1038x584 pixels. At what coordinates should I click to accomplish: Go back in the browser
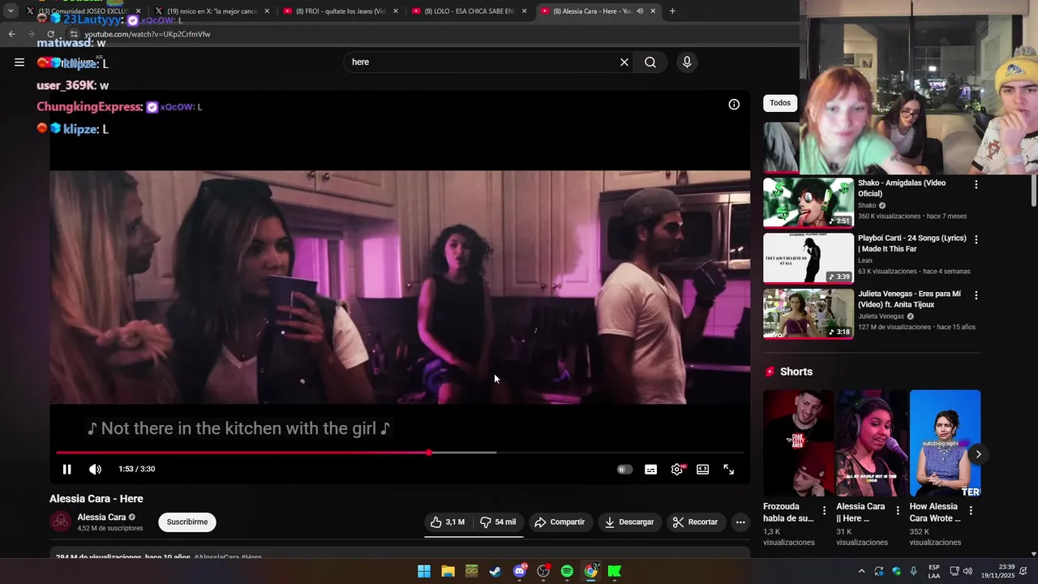tap(11, 34)
